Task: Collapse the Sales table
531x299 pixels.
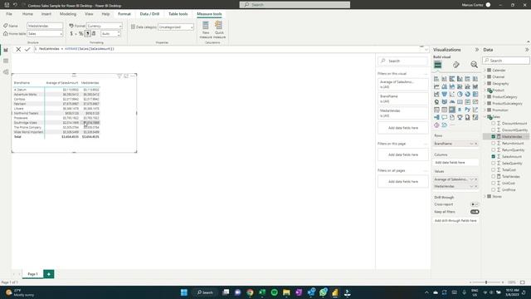Action: pos(485,116)
